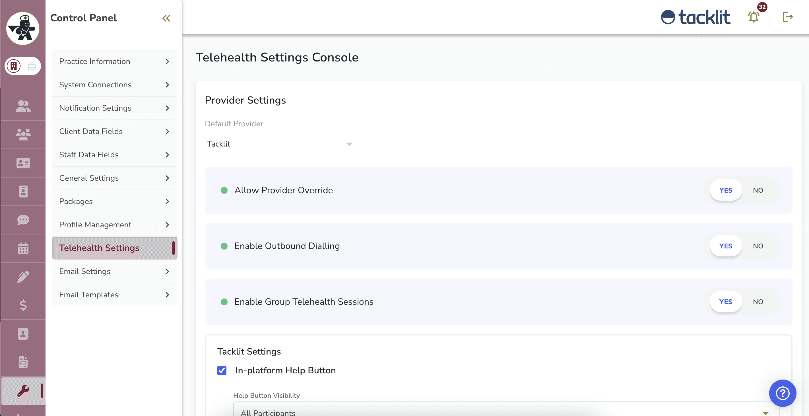Open the pencil notes sidebar icon
Viewport: 809px width, 416px height.
[x=23, y=277]
